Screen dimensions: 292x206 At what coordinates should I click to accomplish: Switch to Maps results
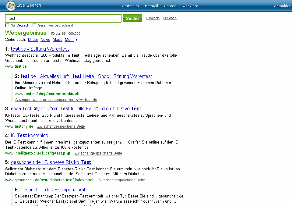pyautogui.click(x=57, y=40)
